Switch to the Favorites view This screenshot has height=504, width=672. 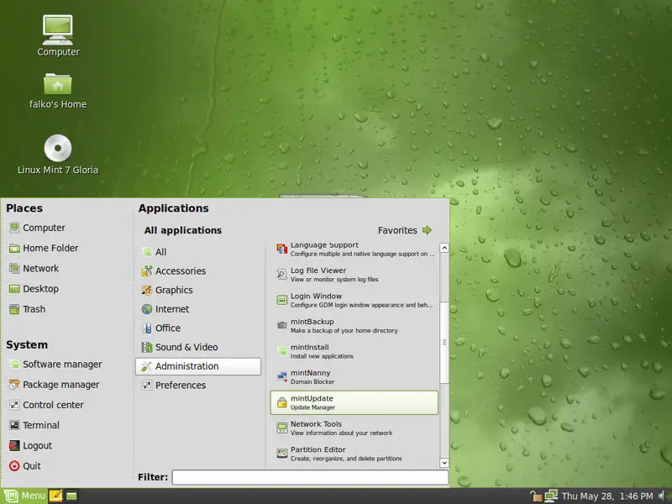[x=405, y=230]
